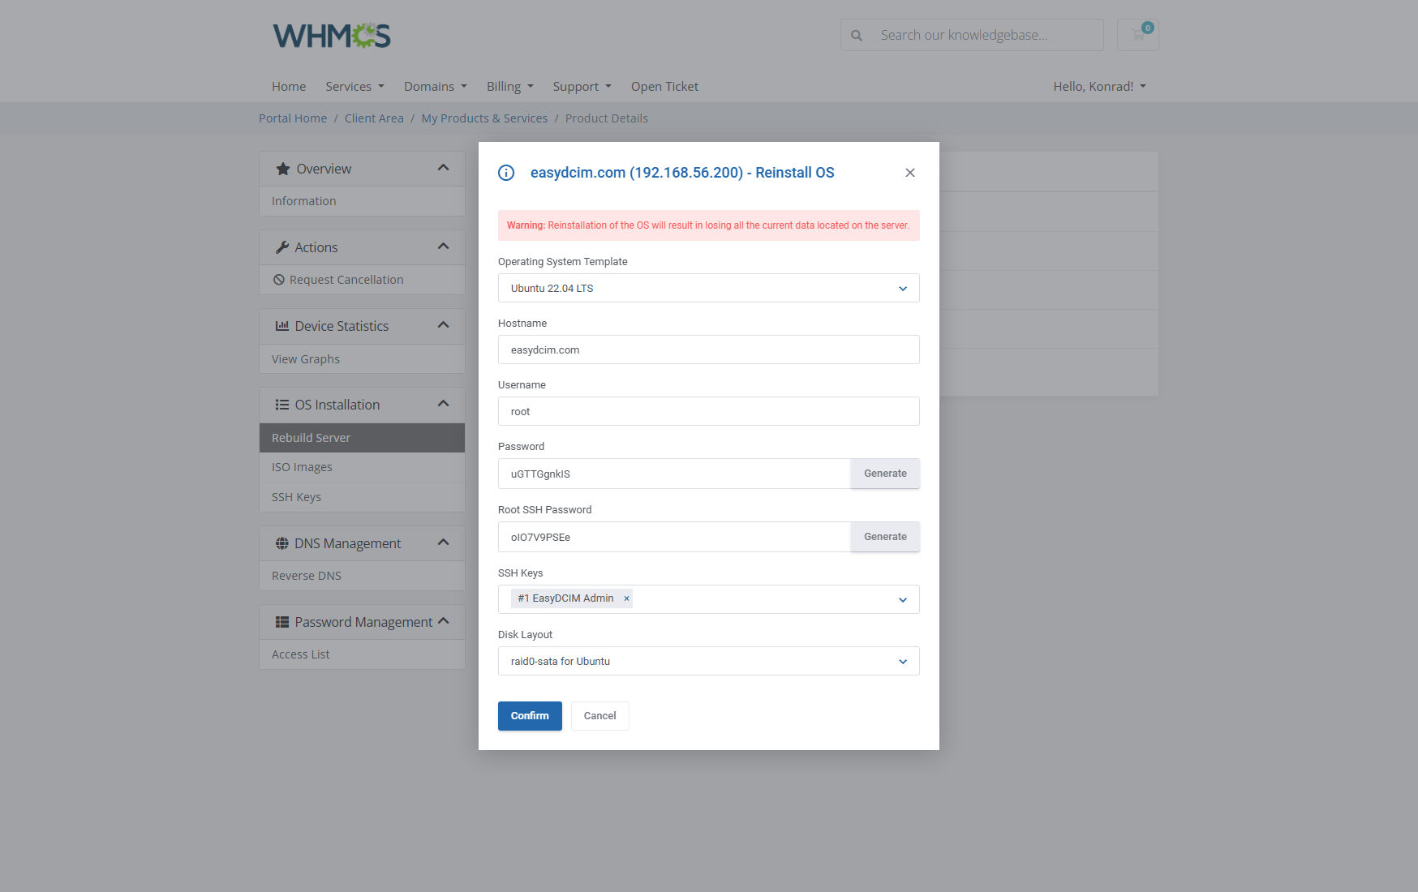This screenshot has width=1418, height=892.
Task: Open Access List in the sidebar
Action: click(x=362, y=654)
